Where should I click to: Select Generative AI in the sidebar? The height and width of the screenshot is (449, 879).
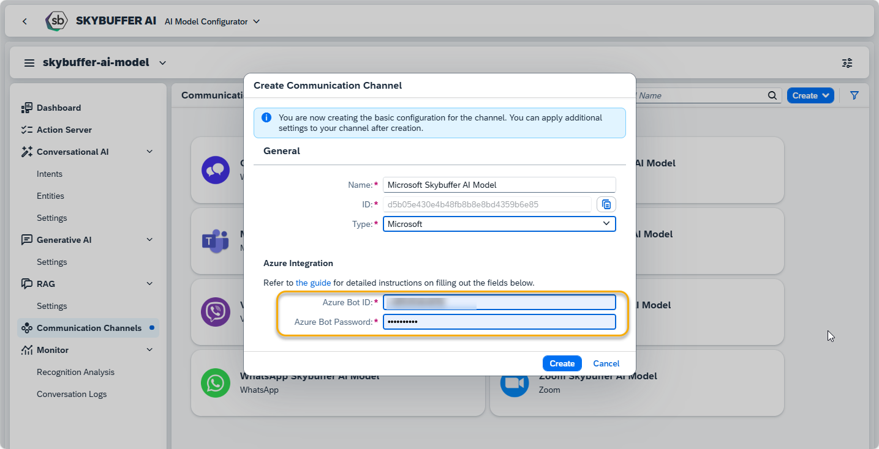(x=64, y=240)
